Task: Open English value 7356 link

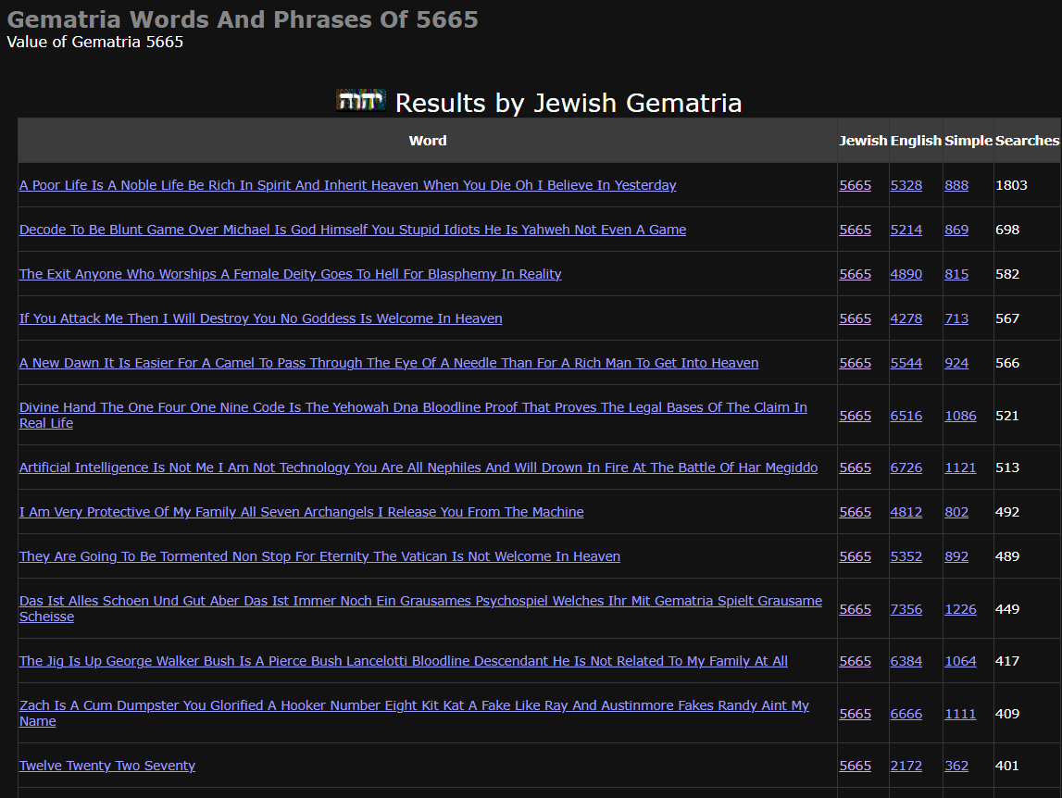Action: click(x=906, y=609)
